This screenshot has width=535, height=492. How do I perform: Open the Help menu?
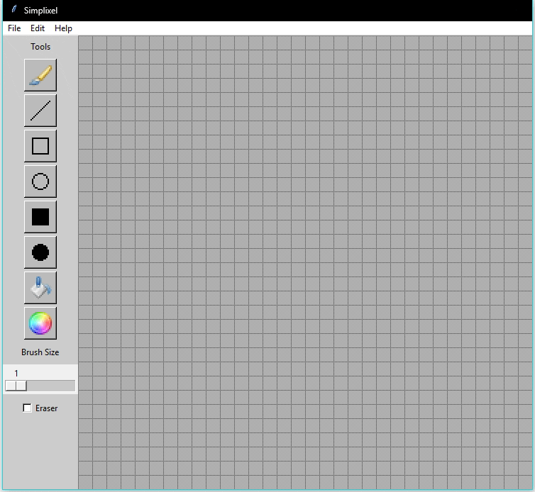pos(63,28)
